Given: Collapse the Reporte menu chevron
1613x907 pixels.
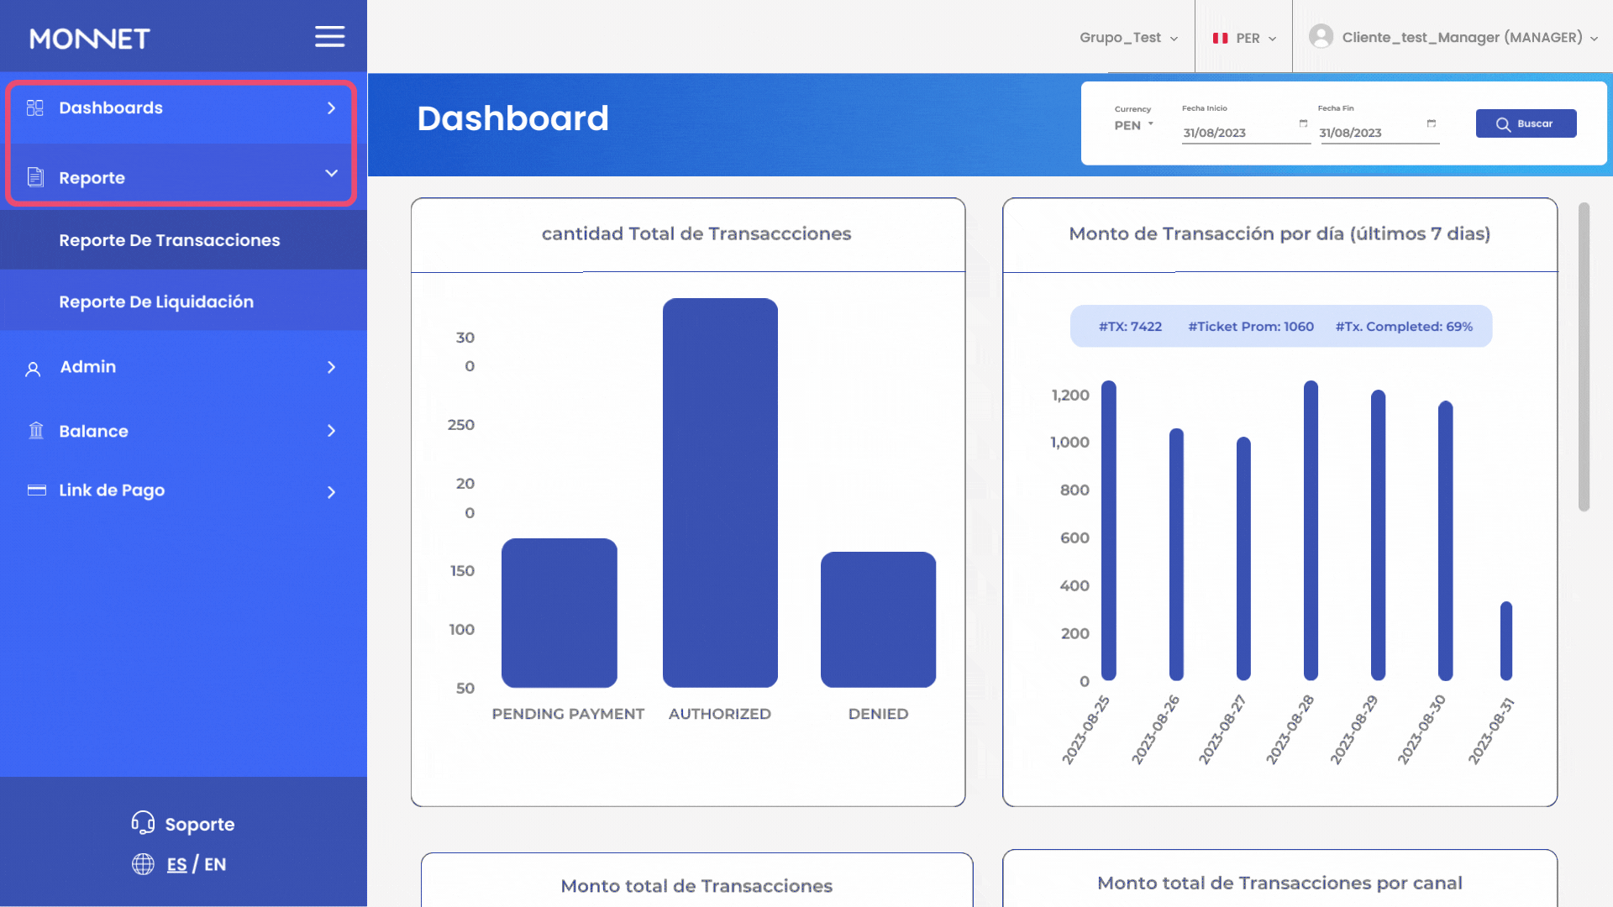Looking at the screenshot, I should [x=331, y=173].
